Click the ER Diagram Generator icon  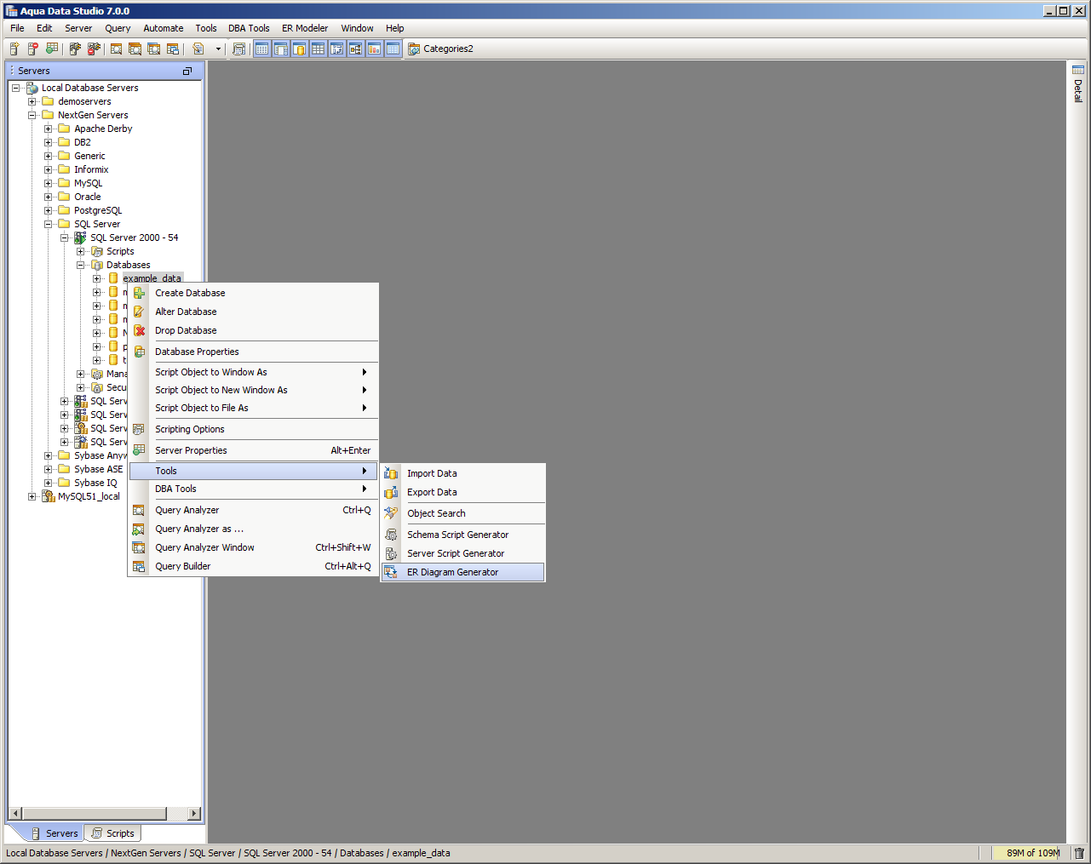click(x=391, y=572)
